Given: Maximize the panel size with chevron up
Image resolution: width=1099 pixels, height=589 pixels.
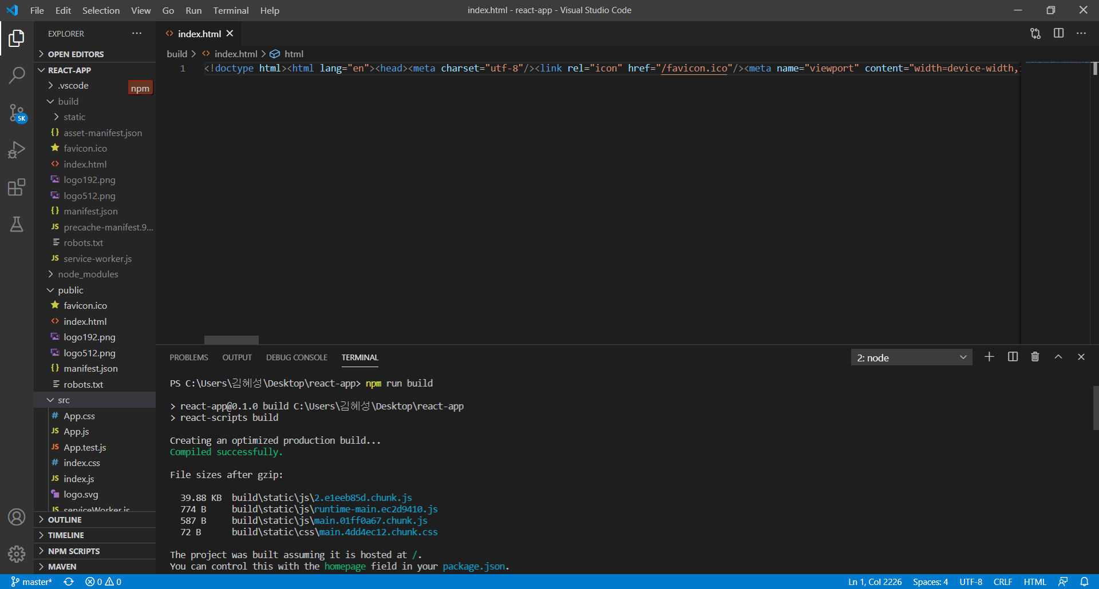Looking at the screenshot, I should click(1058, 357).
